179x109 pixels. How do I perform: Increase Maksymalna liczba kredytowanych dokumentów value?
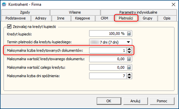(x=129, y=49)
